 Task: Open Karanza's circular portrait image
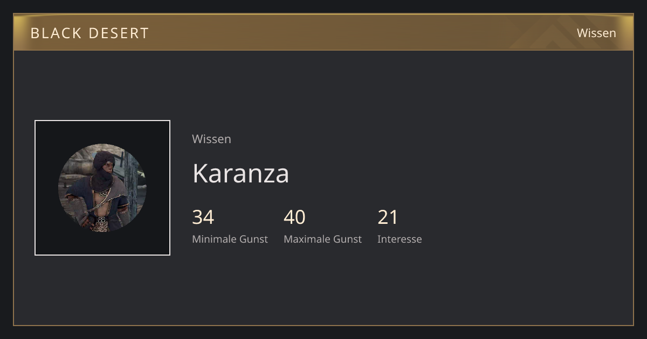click(x=102, y=188)
